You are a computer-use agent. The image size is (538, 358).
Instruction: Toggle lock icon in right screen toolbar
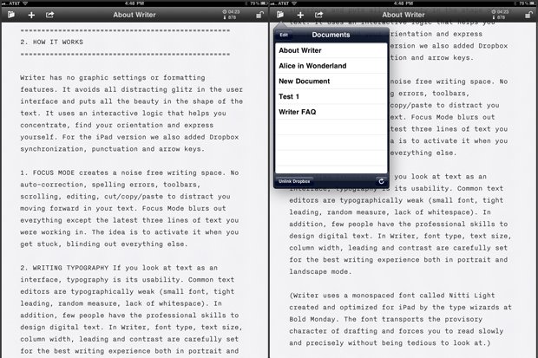pyautogui.click(x=528, y=15)
